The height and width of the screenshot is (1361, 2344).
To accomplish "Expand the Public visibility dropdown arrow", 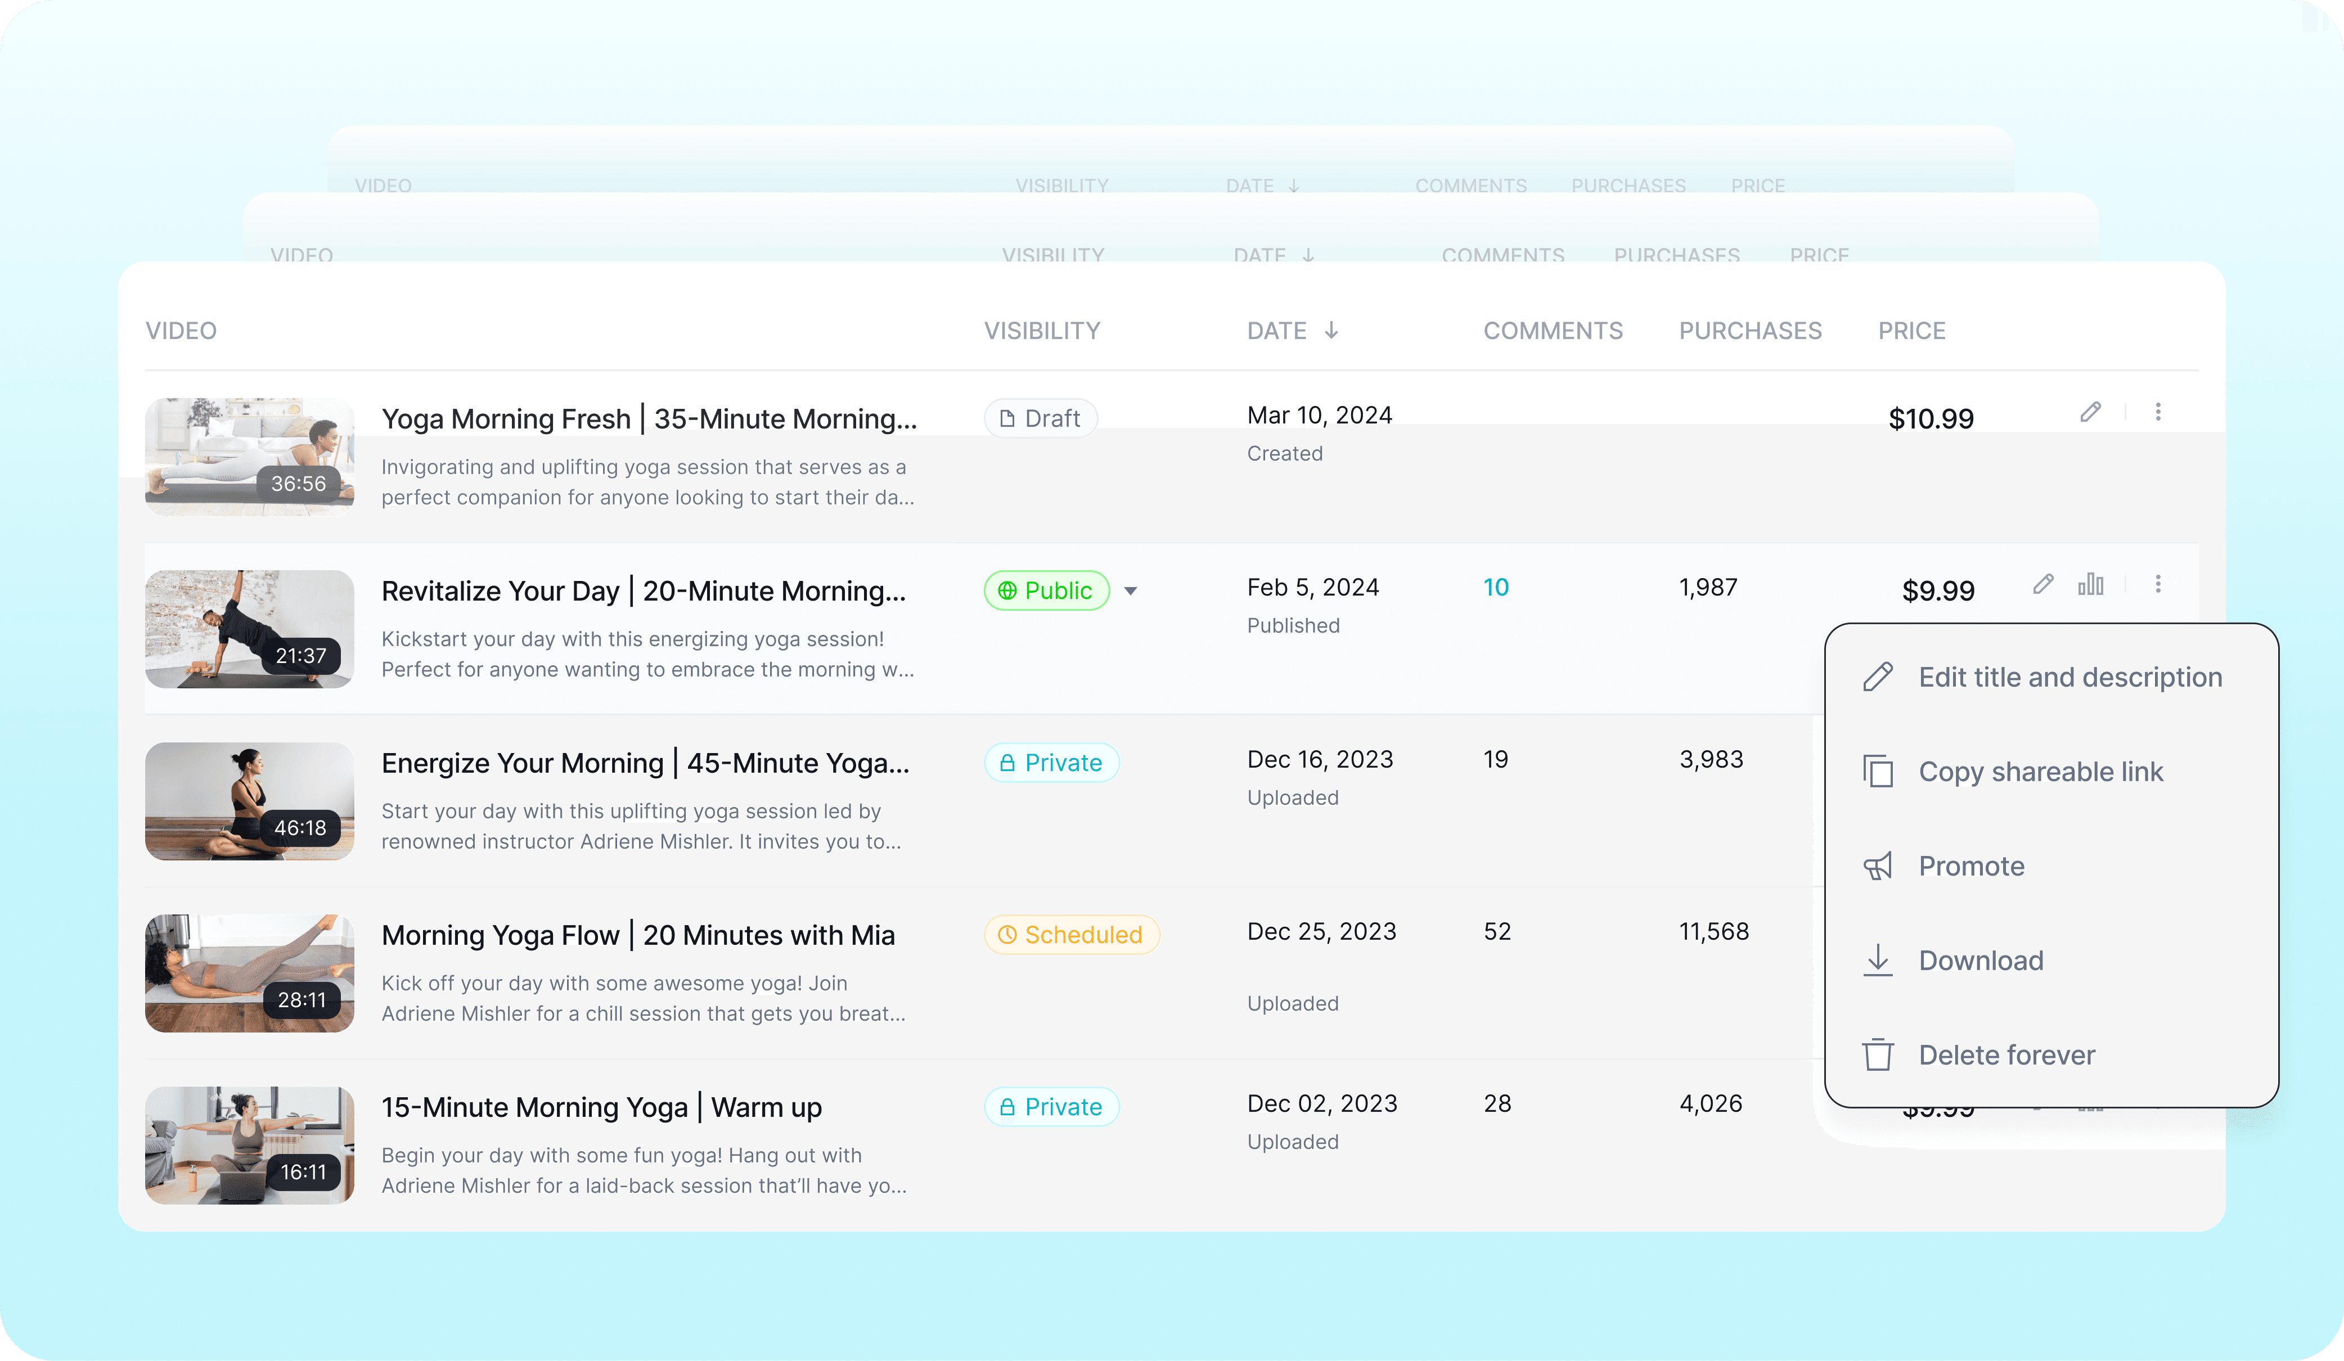I will pyautogui.click(x=1130, y=591).
